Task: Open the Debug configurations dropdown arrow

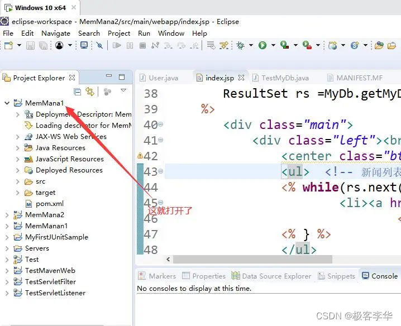Action: pyautogui.click(x=251, y=45)
